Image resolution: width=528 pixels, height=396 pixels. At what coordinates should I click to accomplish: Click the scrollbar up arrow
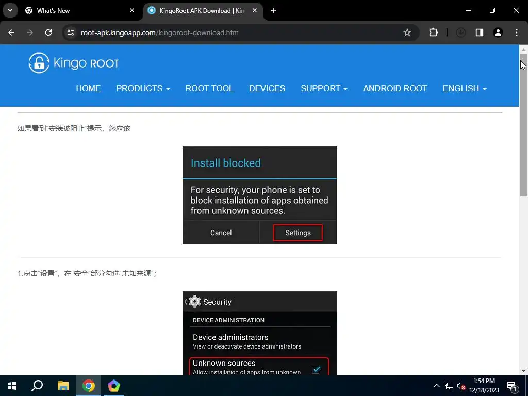tap(523, 49)
